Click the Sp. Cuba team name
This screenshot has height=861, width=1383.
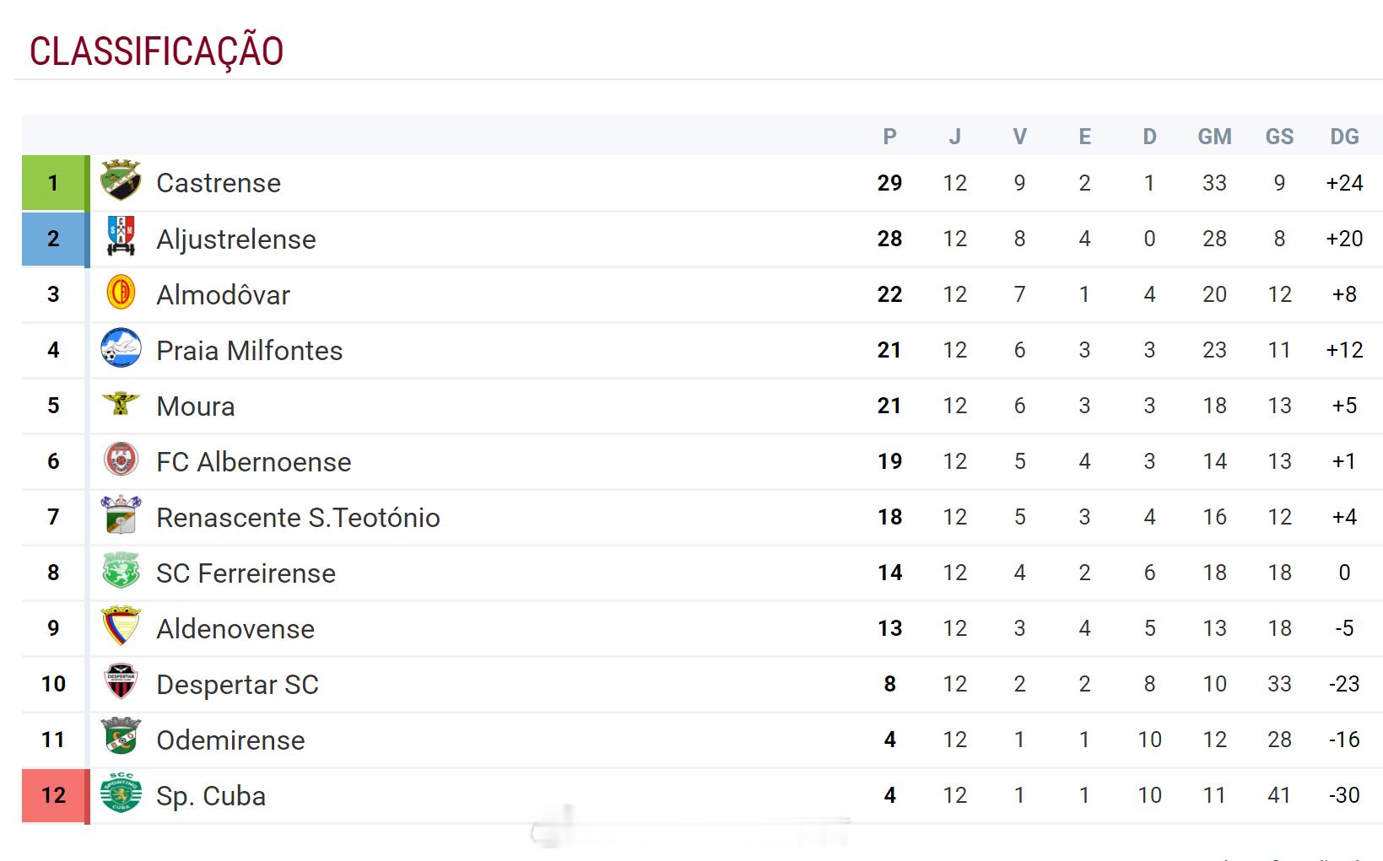click(211, 796)
